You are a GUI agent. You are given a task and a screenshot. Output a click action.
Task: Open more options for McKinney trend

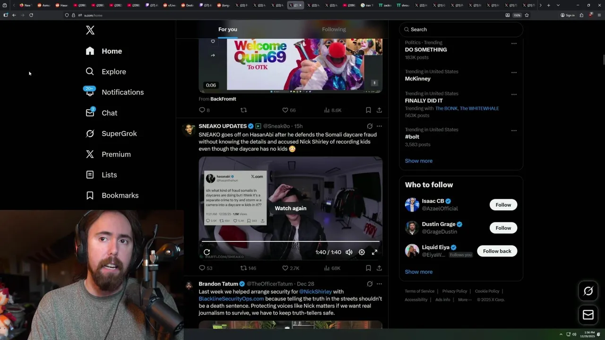[x=514, y=73]
